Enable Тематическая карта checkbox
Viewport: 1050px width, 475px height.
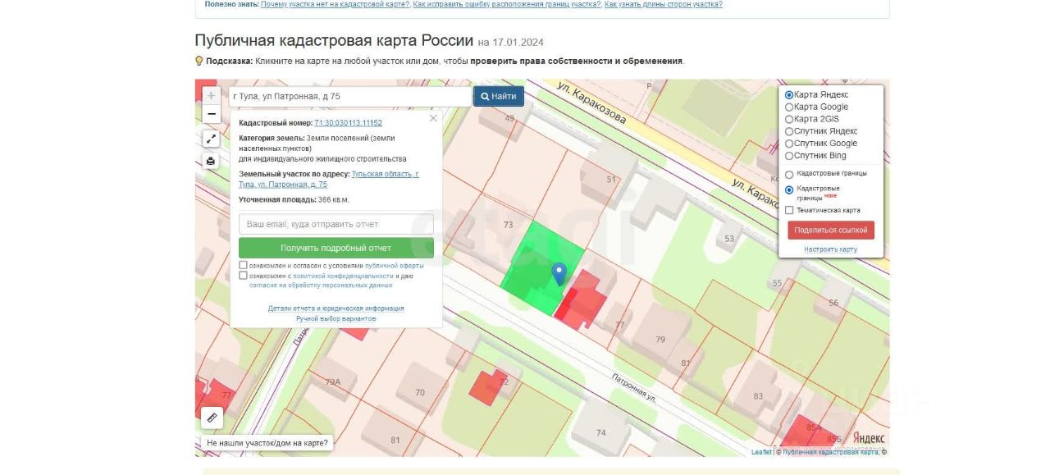(x=790, y=210)
